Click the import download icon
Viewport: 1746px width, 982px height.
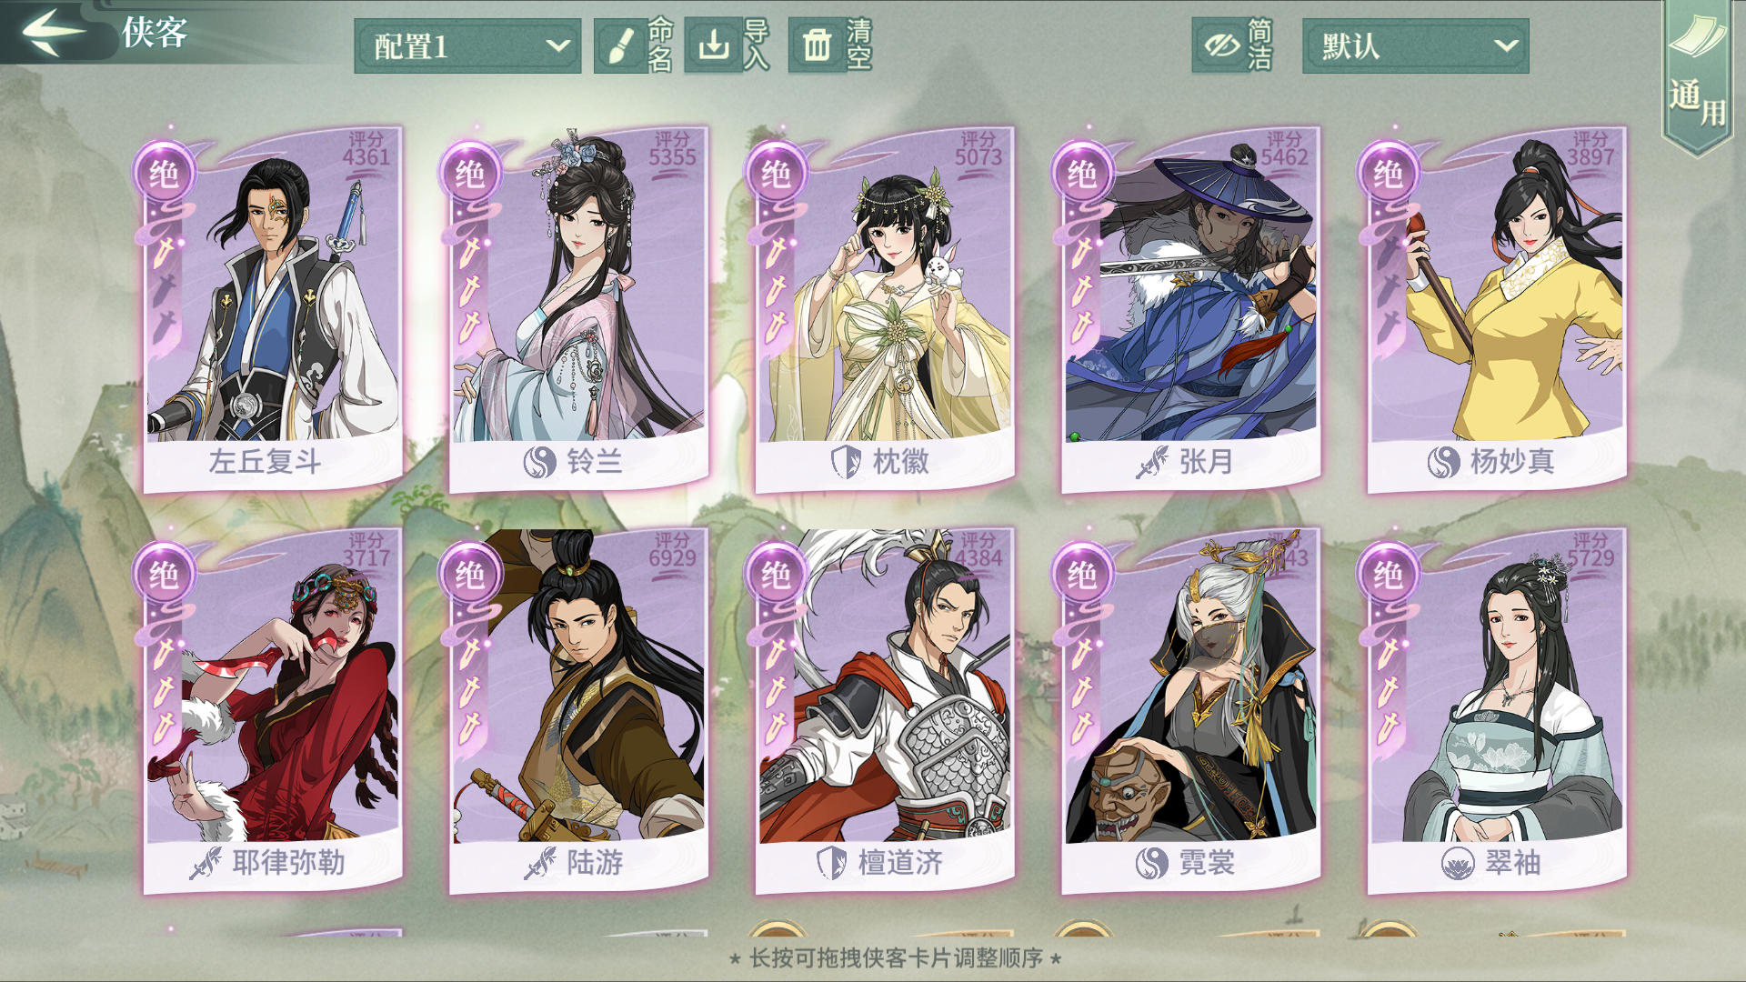[714, 45]
